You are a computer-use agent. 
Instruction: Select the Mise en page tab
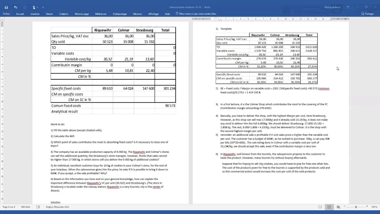pyautogui.click(x=82, y=14)
